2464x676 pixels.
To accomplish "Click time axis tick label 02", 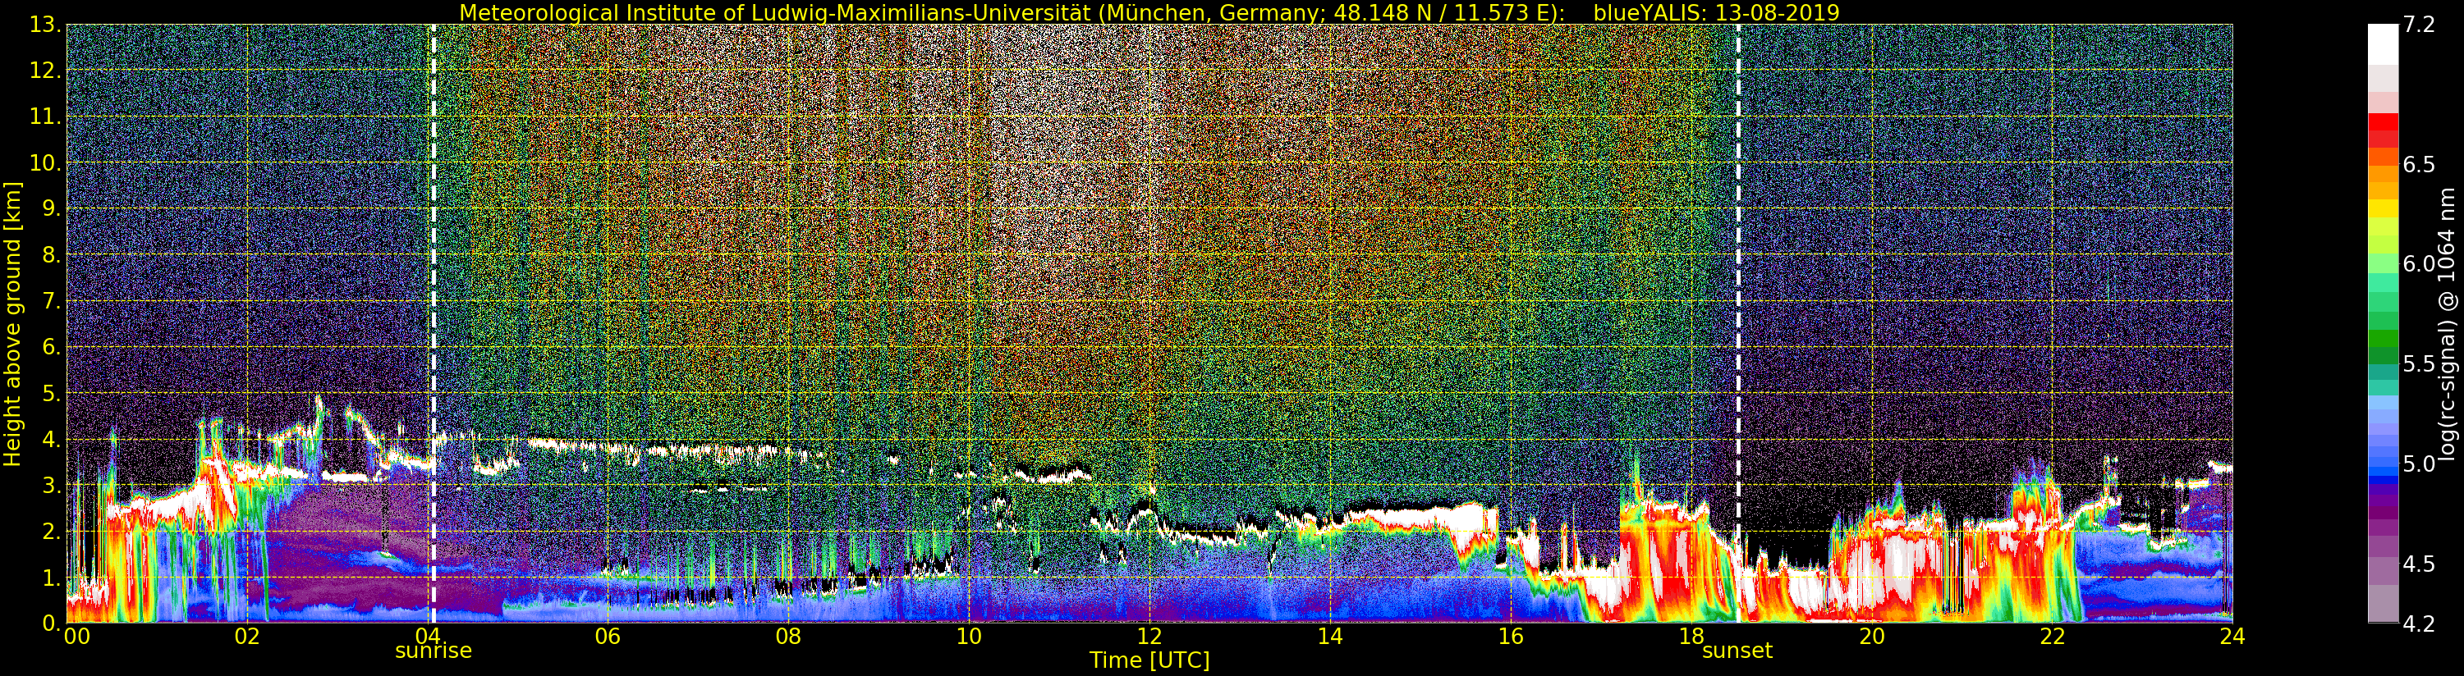I will tap(247, 637).
